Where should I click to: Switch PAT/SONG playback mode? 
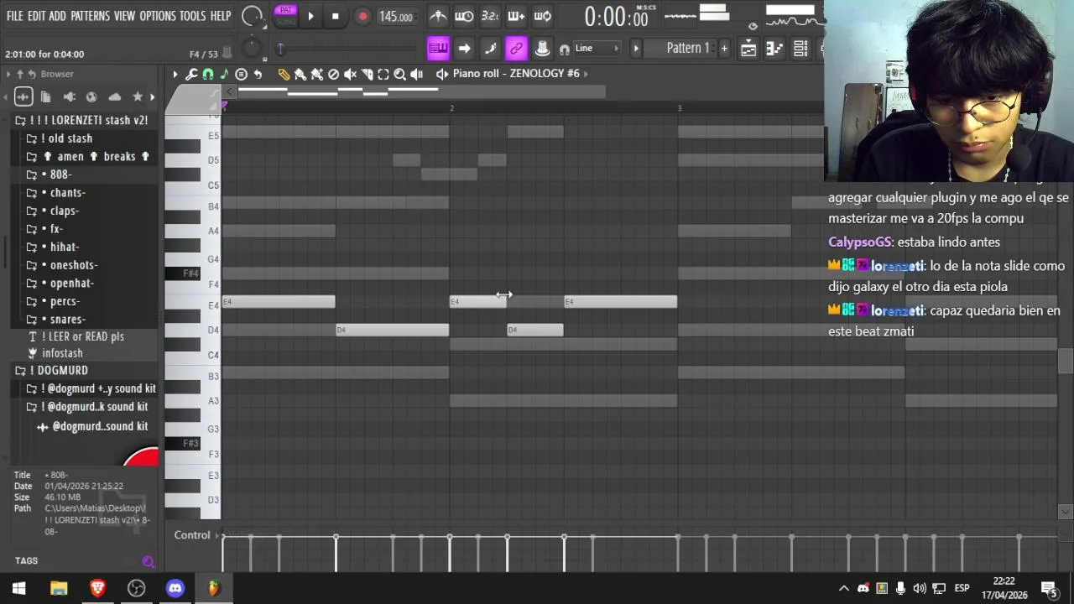click(x=286, y=15)
